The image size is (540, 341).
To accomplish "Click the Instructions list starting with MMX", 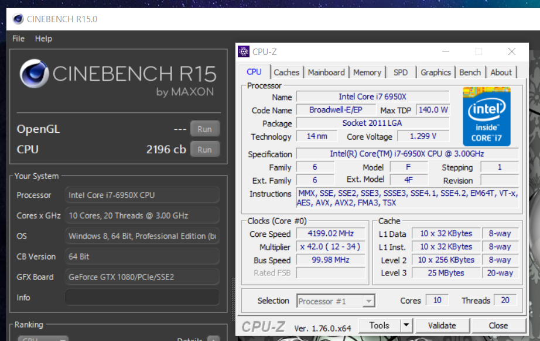I will [408, 198].
